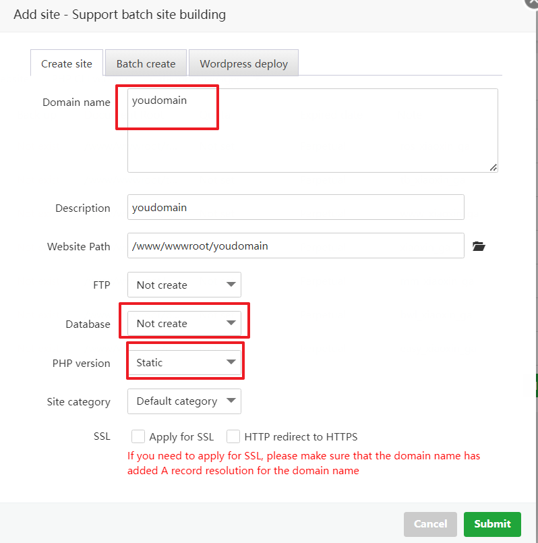Screen dimensions: 538x543
Task: Click the Website Path input field
Action: click(295, 246)
